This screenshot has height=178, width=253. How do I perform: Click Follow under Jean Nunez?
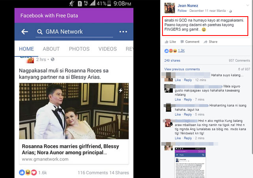pyautogui.click(x=182, y=11)
